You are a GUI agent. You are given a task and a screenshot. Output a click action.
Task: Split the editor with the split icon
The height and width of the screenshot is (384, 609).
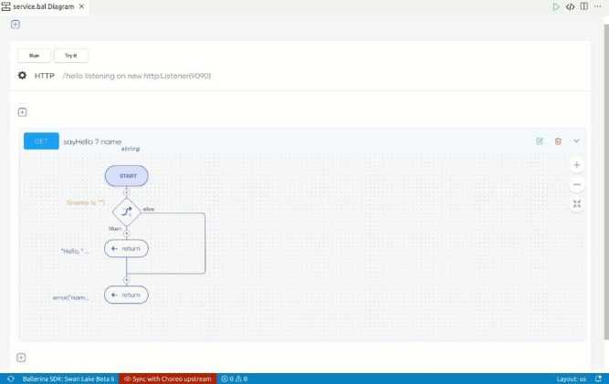(584, 6)
